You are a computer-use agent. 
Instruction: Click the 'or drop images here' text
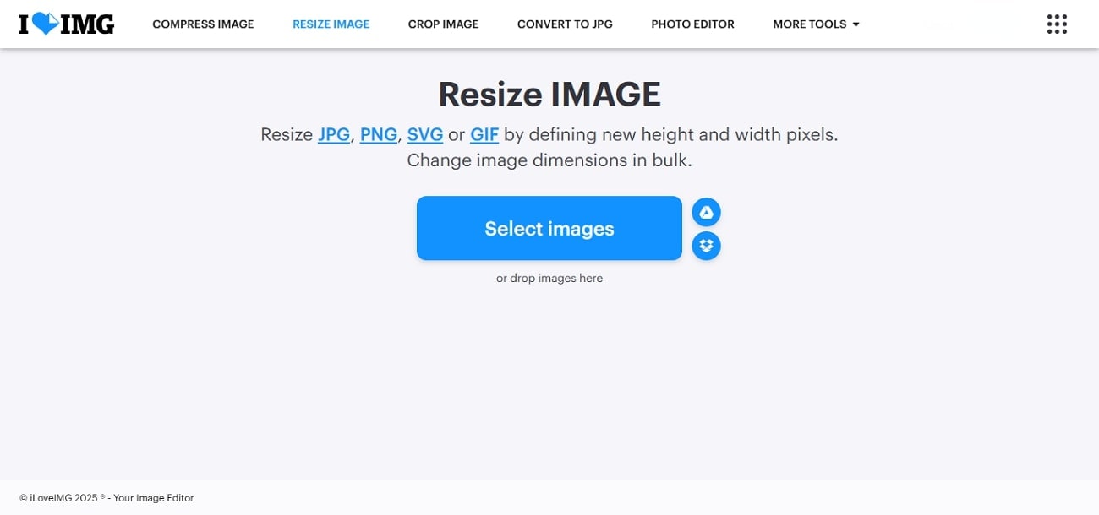click(x=549, y=278)
